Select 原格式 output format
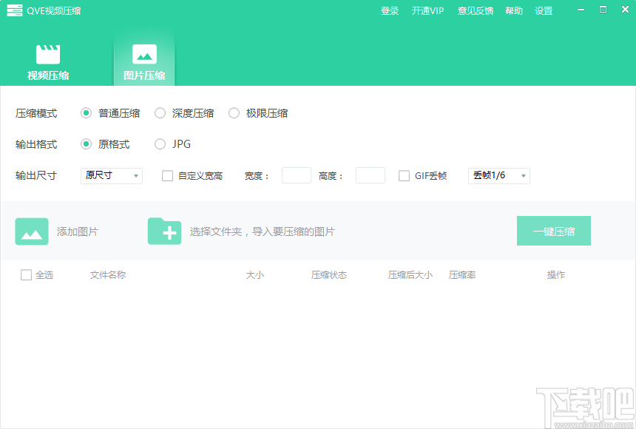636x429 pixels. tap(86, 144)
